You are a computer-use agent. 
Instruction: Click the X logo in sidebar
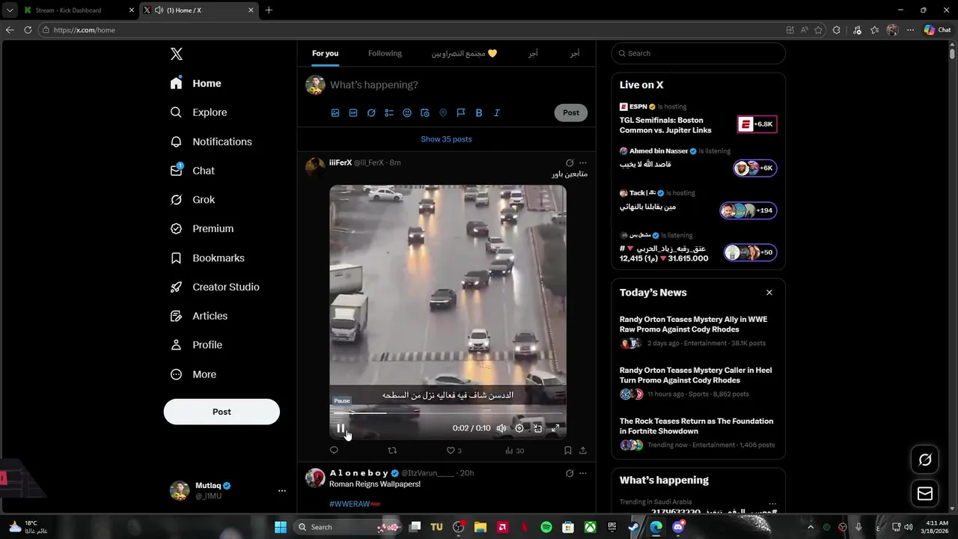coord(177,54)
